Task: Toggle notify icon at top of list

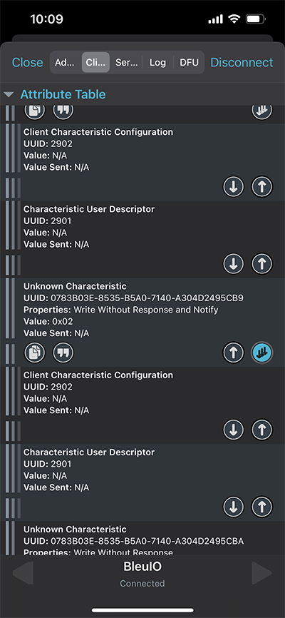Action: (262, 111)
